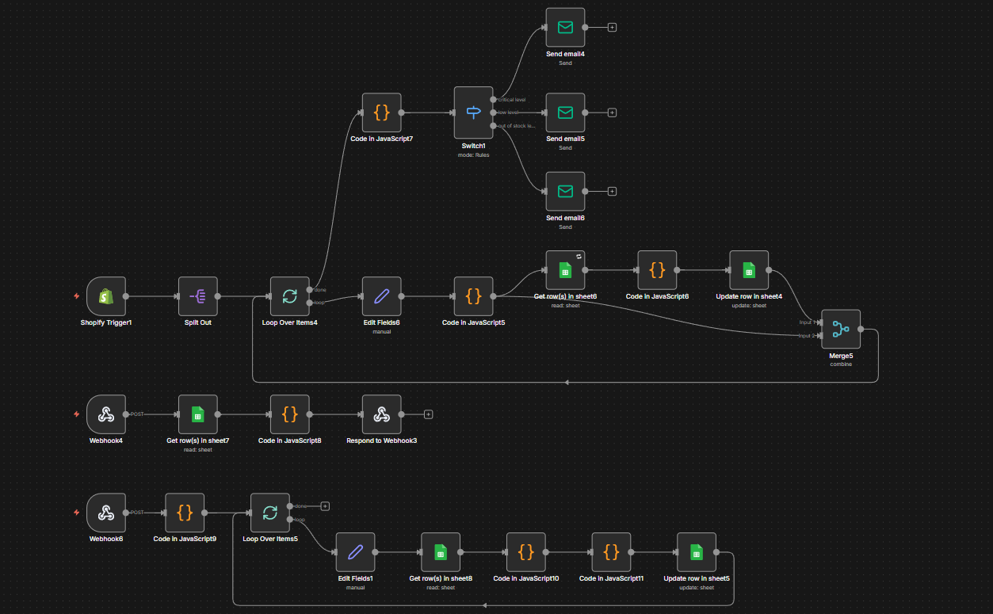The width and height of the screenshot is (993, 614).
Task: Add node on Loop Over Items5 done output
Action: click(x=325, y=505)
